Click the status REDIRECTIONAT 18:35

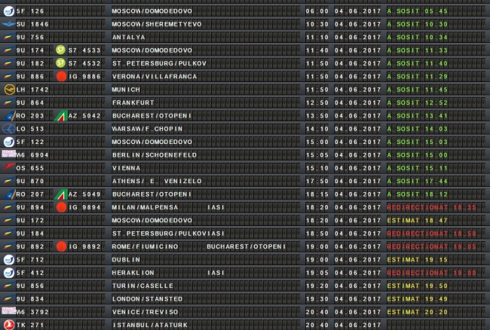point(431,207)
